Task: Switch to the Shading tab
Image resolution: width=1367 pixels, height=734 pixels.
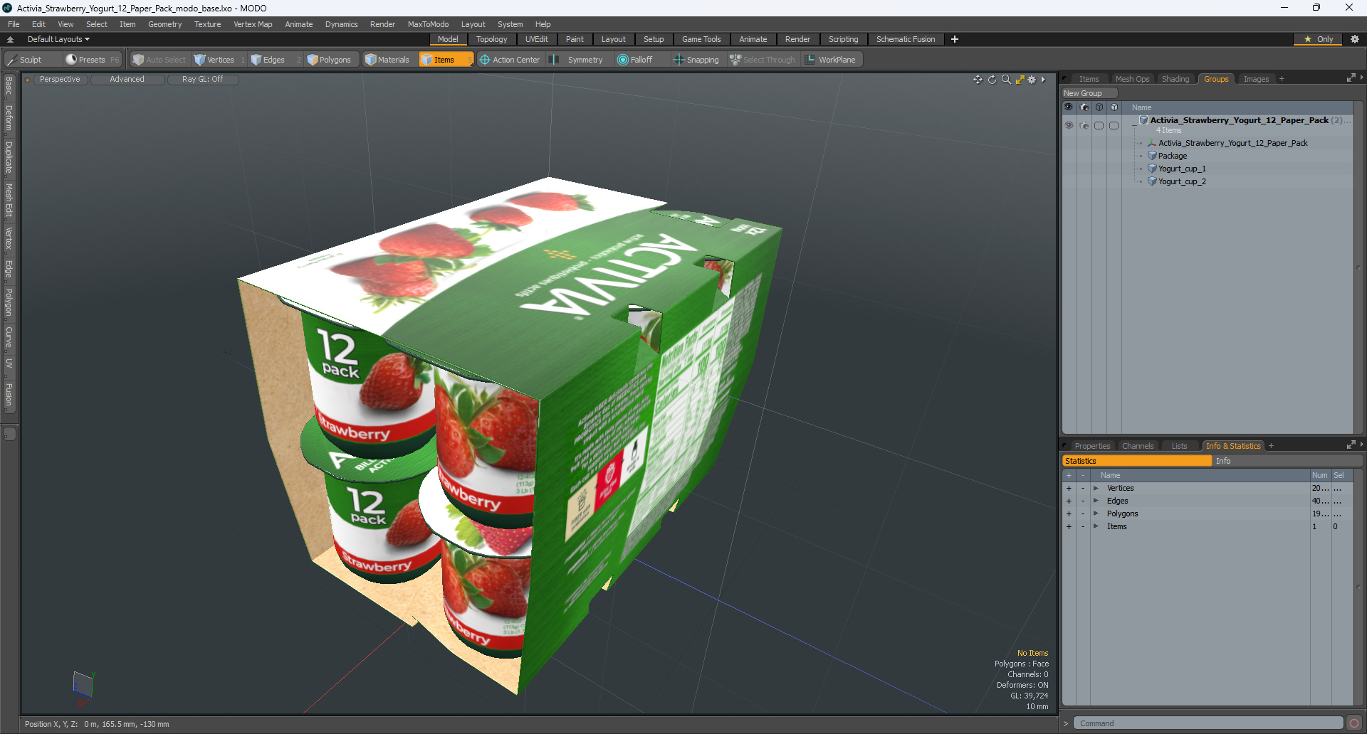Action: [x=1175, y=79]
